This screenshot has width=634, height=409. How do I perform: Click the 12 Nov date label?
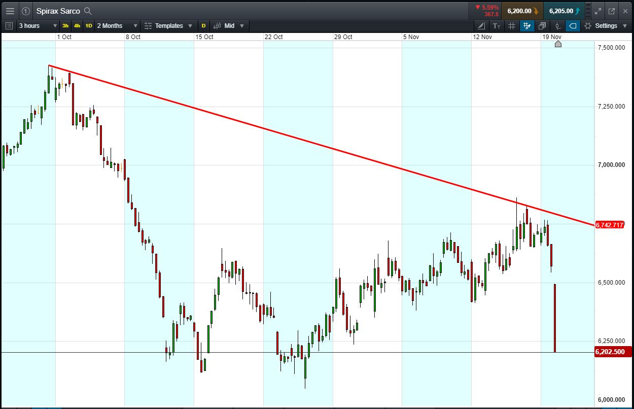482,37
